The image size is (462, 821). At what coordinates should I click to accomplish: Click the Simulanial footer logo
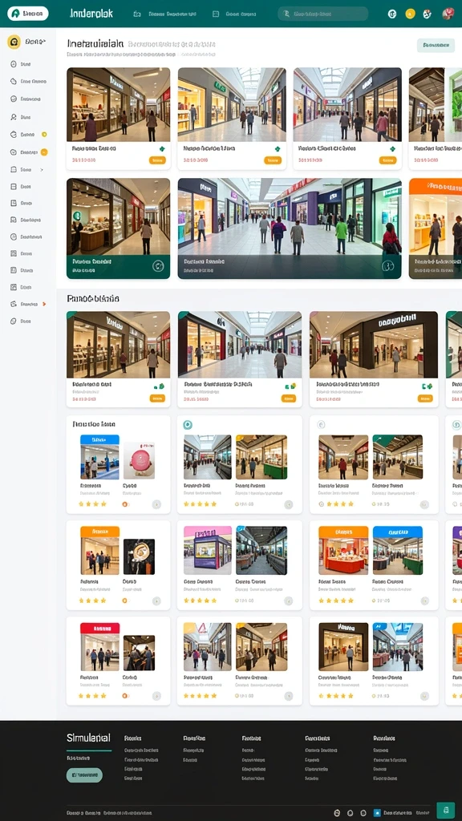(x=88, y=738)
